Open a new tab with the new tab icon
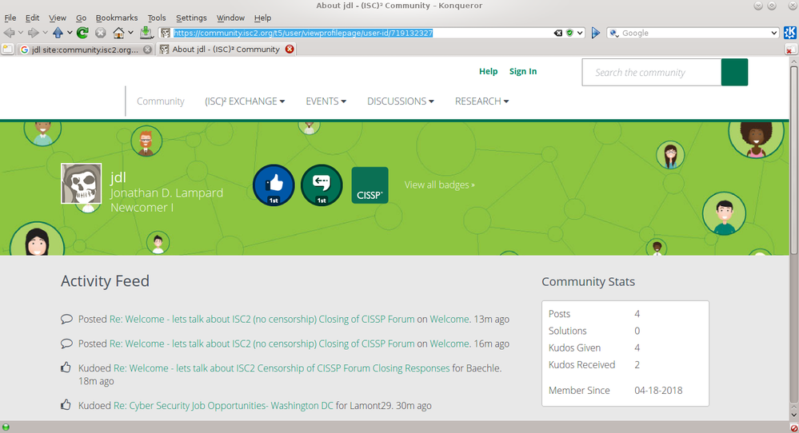 8,50
